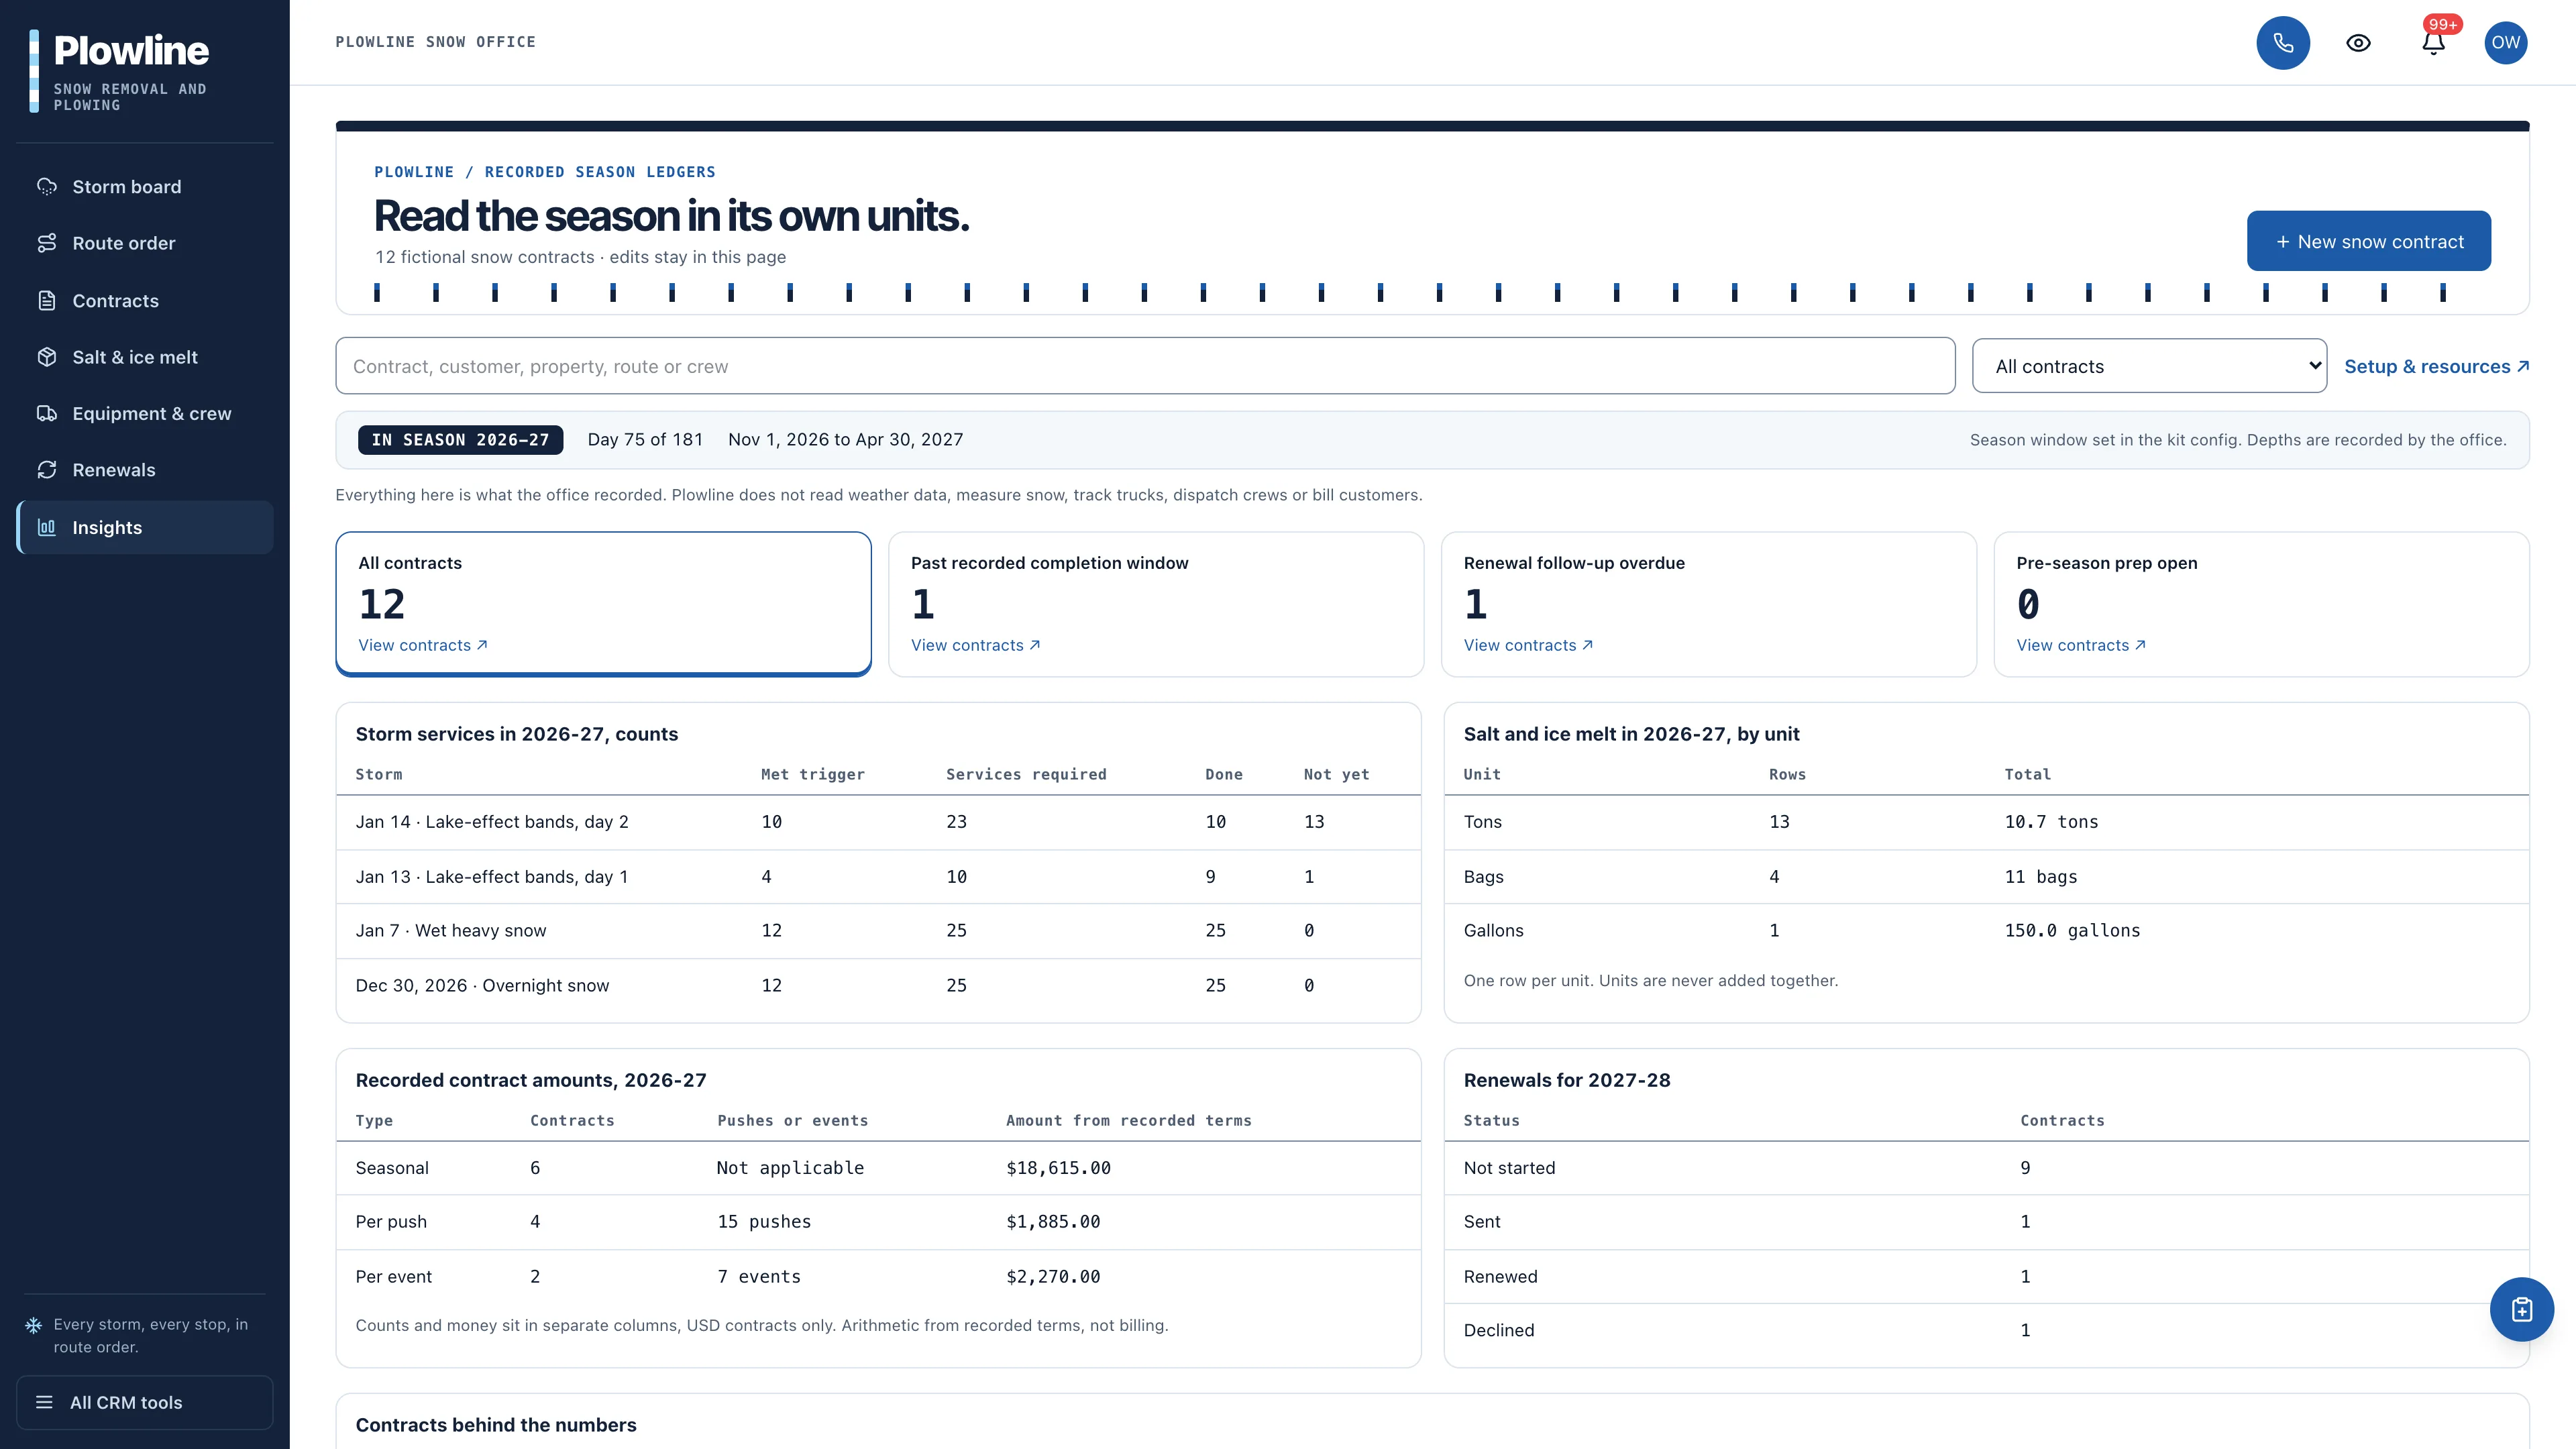2576x1449 pixels.
Task: Click the '150.0 gallons' total value
Action: click(2072, 931)
